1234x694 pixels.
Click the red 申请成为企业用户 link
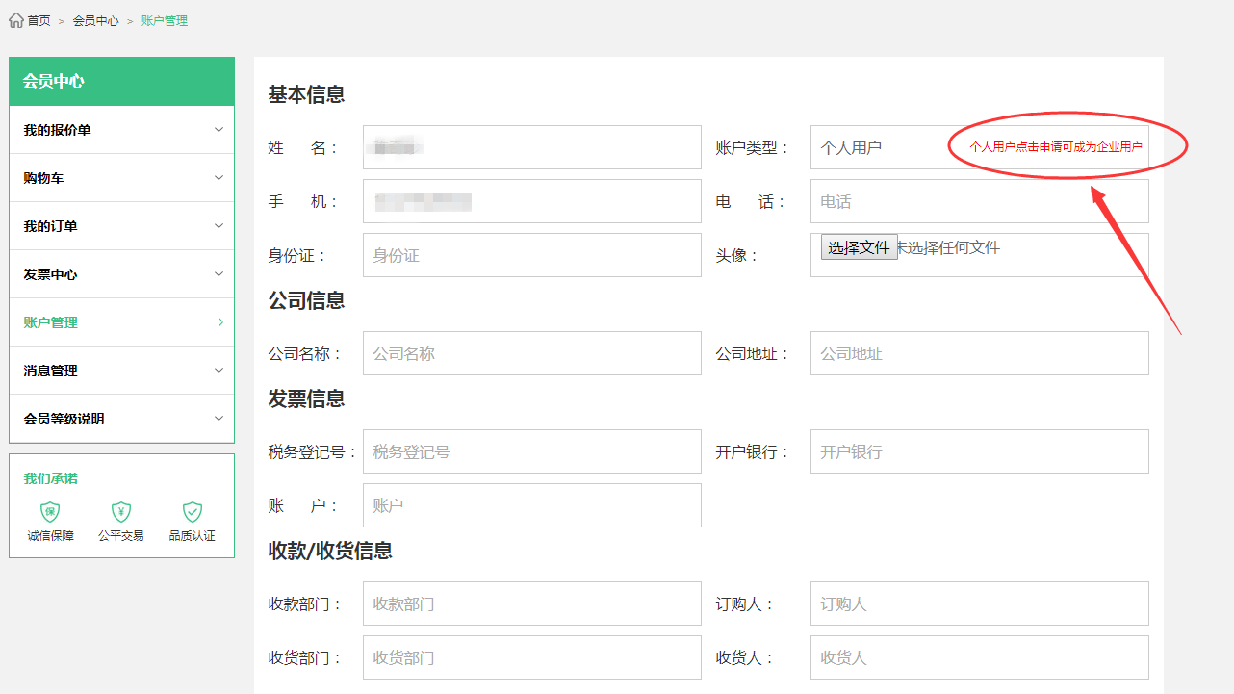pyautogui.click(x=1055, y=147)
